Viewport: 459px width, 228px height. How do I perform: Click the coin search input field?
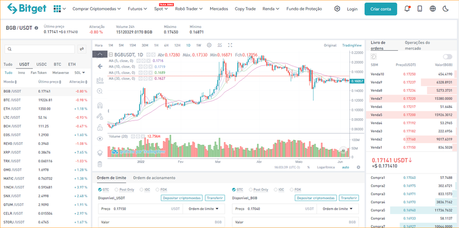click(38, 49)
